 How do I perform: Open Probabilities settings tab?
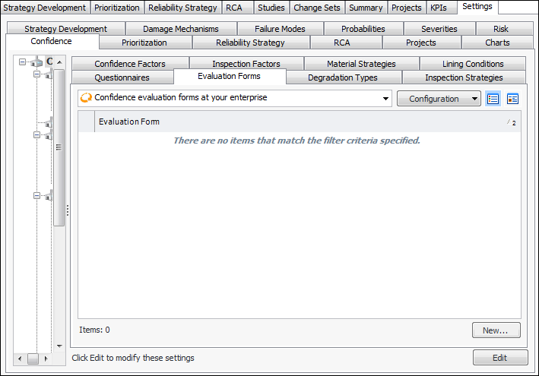click(x=363, y=29)
